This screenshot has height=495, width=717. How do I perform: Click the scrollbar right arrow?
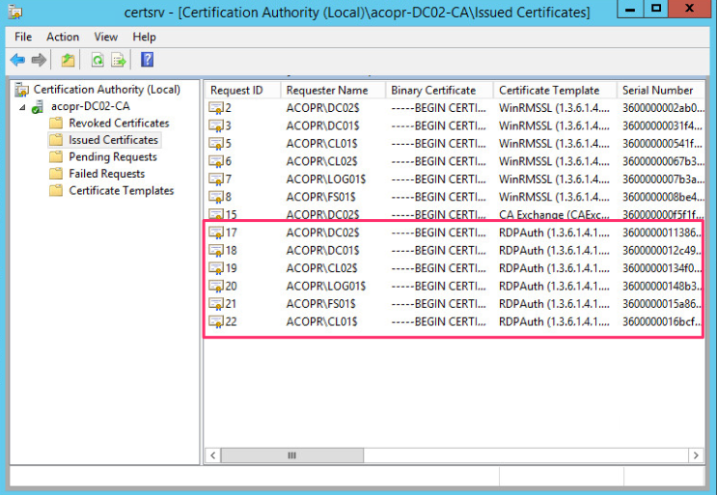[x=696, y=455]
